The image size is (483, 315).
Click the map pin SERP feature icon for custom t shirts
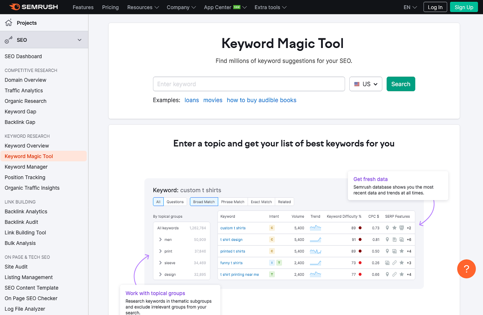pos(387,228)
